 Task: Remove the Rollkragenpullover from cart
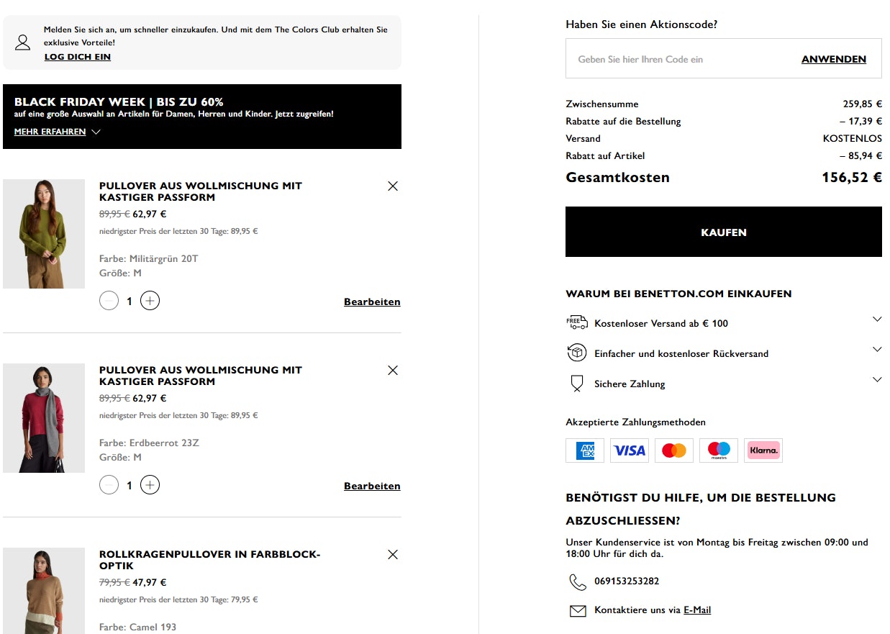[x=392, y=555]
